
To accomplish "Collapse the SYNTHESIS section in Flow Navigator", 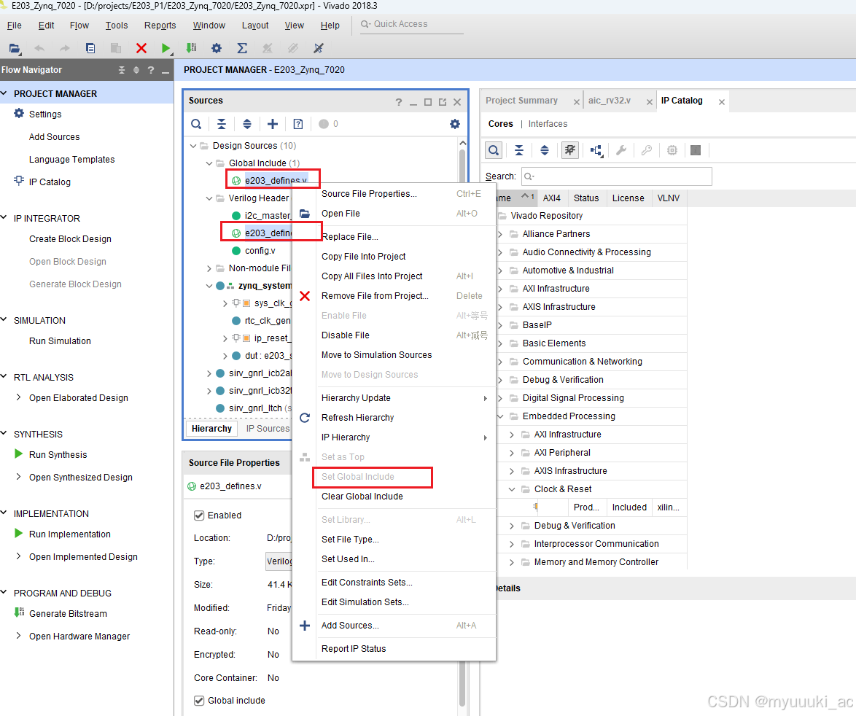I will tap(4, 433).
